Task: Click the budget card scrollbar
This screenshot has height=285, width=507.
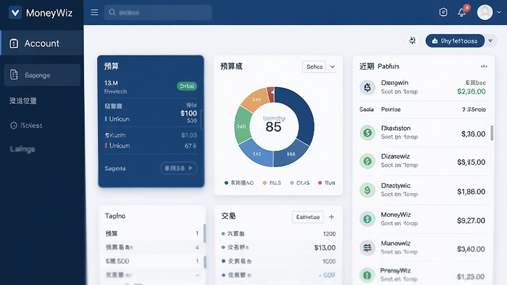Action: (203, 120)
